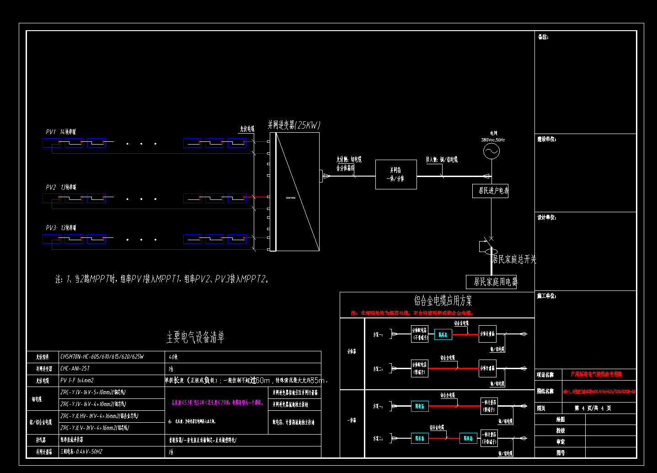The image size is (657, 473).
Task: Click the 备注: label in title block
Action: (x=543, y=37)
